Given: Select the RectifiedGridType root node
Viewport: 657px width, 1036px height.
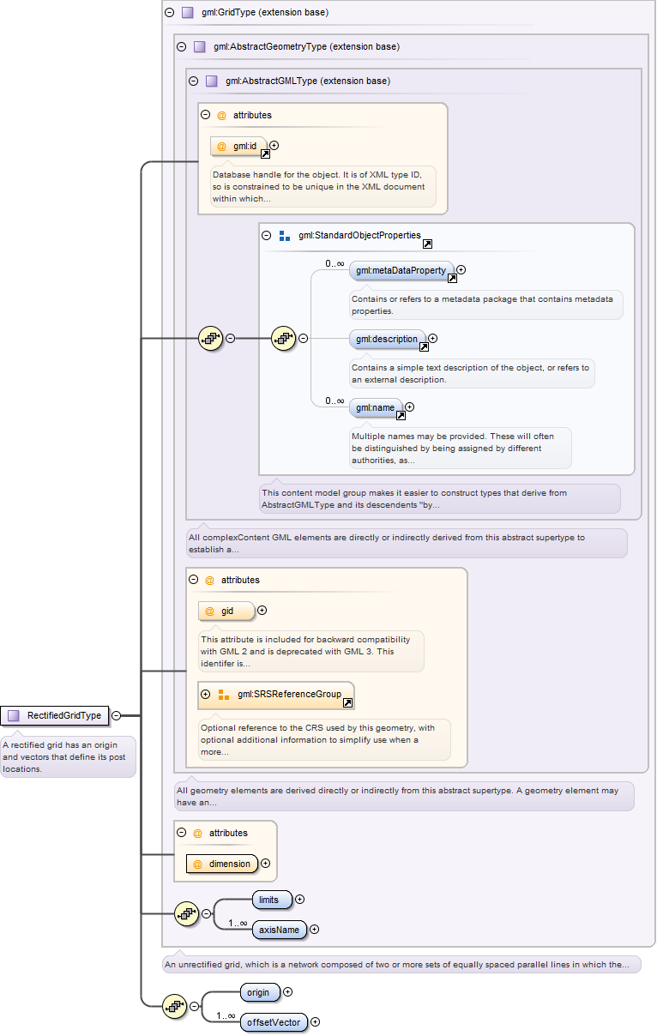Looking at the screenshot, I should pyautogui.click(x=55, y=715).
